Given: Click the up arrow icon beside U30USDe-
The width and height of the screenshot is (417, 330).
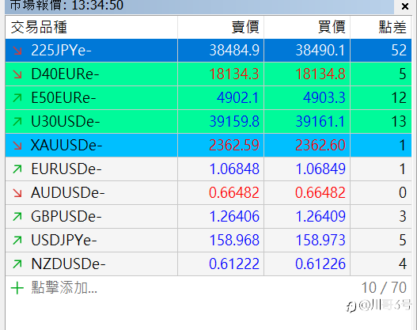Looking at the screenshot, I should tap(17, 122).
